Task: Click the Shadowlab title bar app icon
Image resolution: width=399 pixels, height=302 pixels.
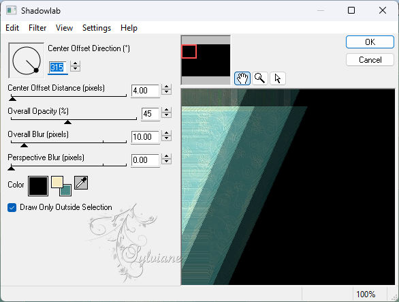Action: click(x=12, y=10)
